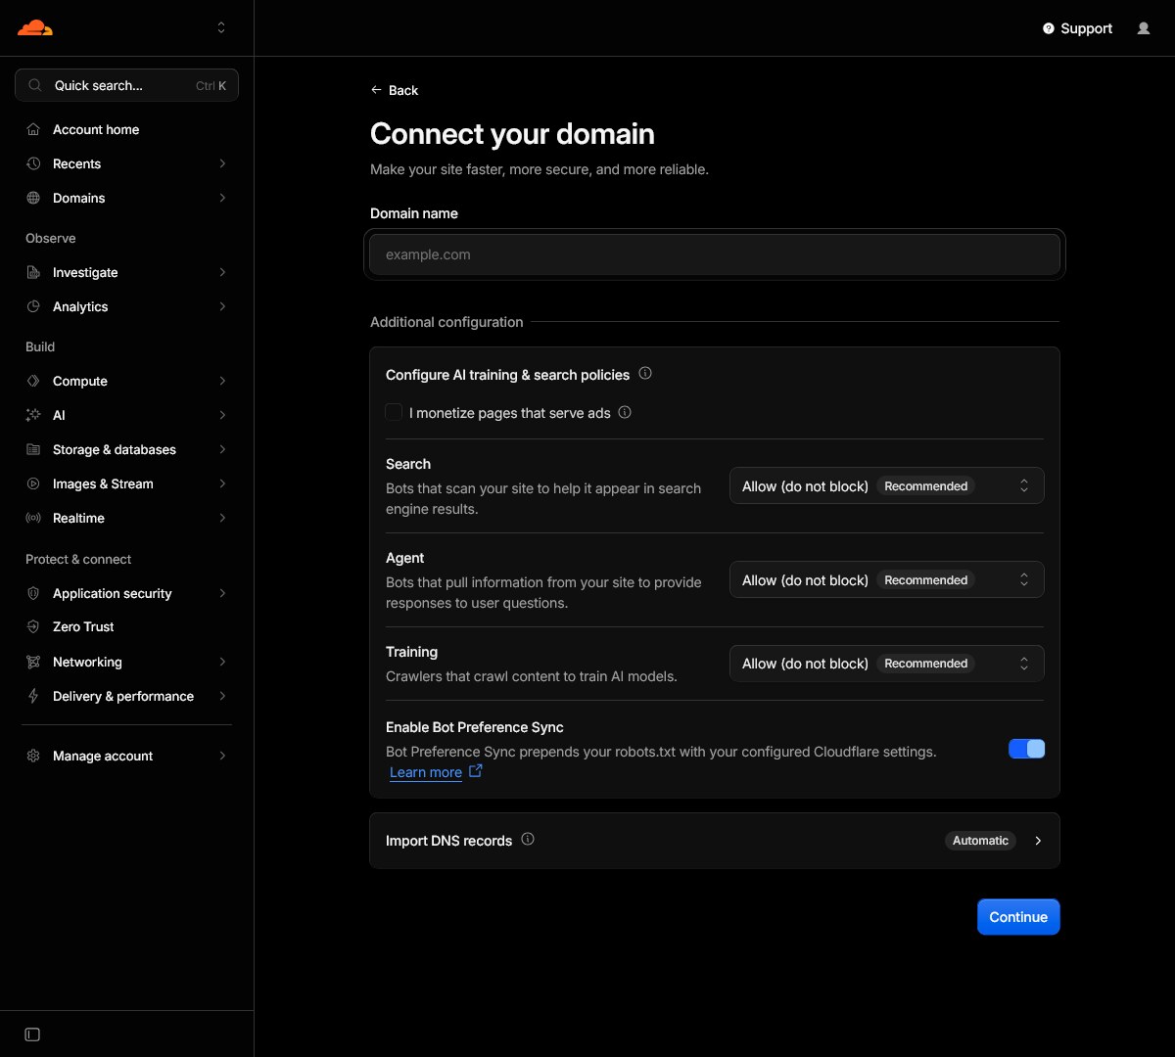Check 'I monetize pages that serve ads'
This screenshot has width=1175, height=1057.
pos(394,412)
